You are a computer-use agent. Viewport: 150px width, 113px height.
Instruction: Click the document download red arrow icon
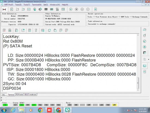pos(67,30)
